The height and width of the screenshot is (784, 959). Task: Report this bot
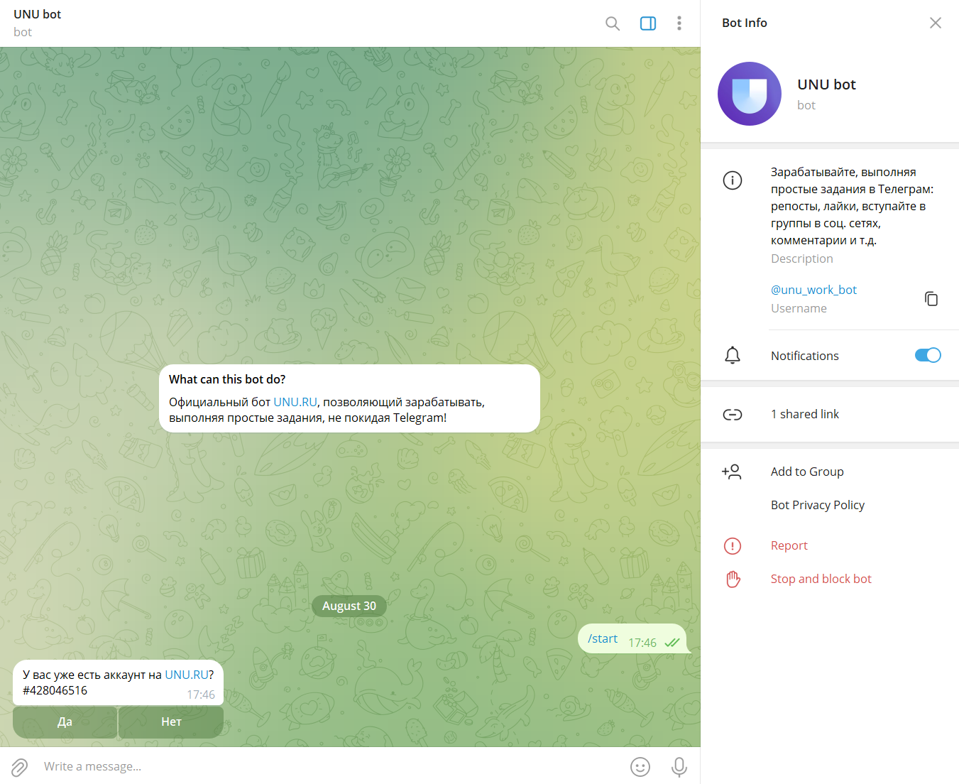tap(789, 545)
